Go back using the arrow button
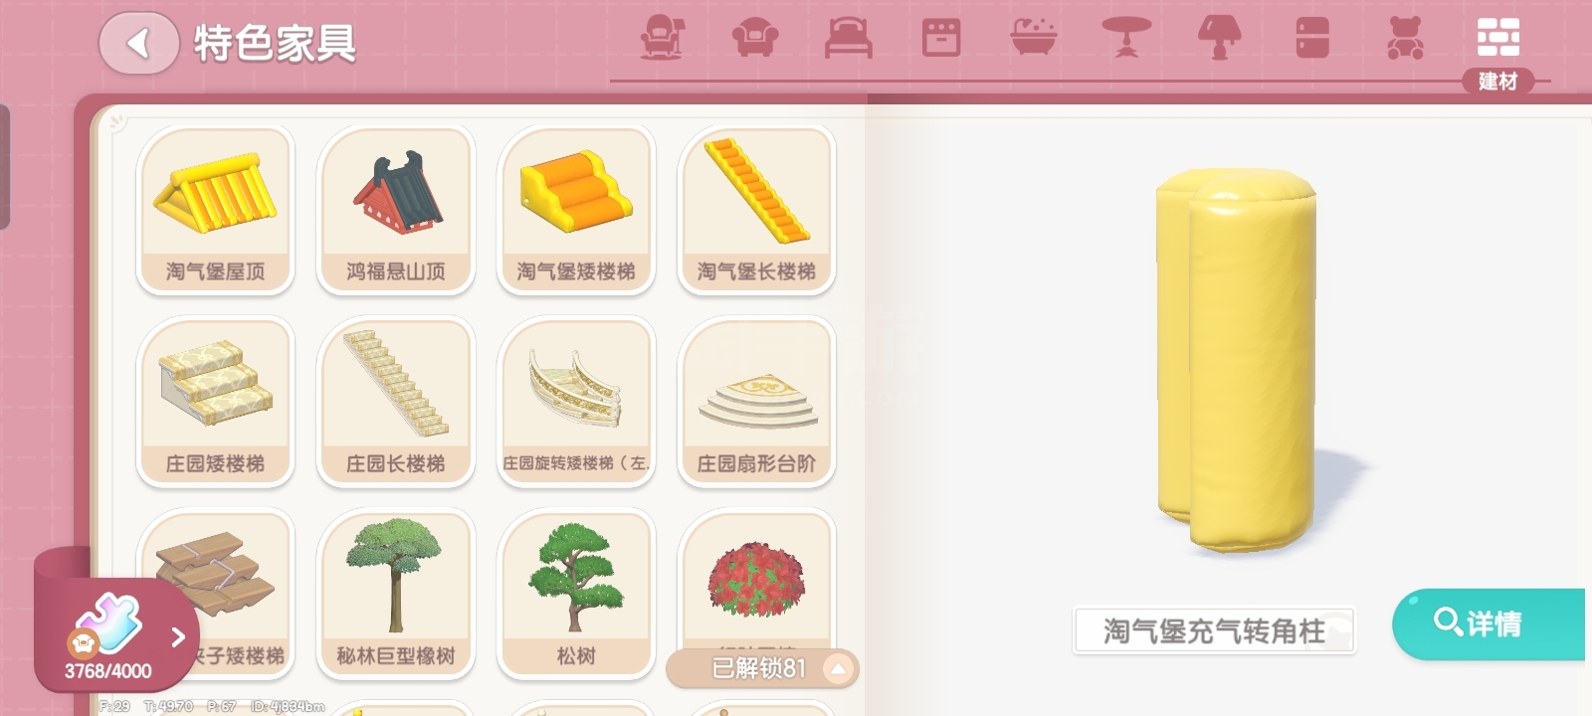 pos(138,43)
